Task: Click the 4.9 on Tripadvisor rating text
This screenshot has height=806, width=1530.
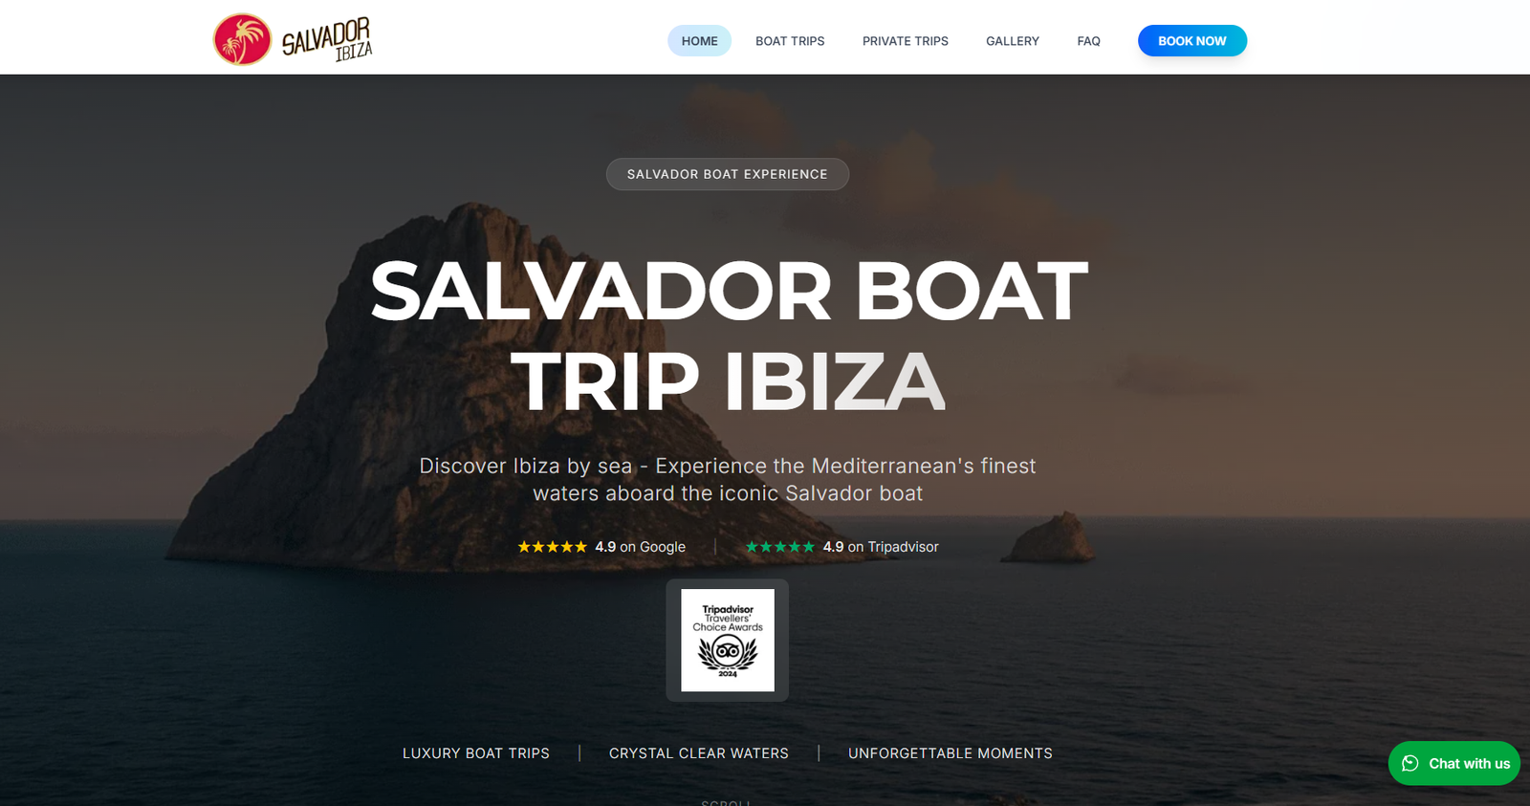Action: (x=881, y=547)
